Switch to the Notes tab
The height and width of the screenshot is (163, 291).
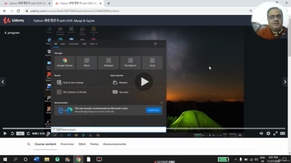point(94,144)
